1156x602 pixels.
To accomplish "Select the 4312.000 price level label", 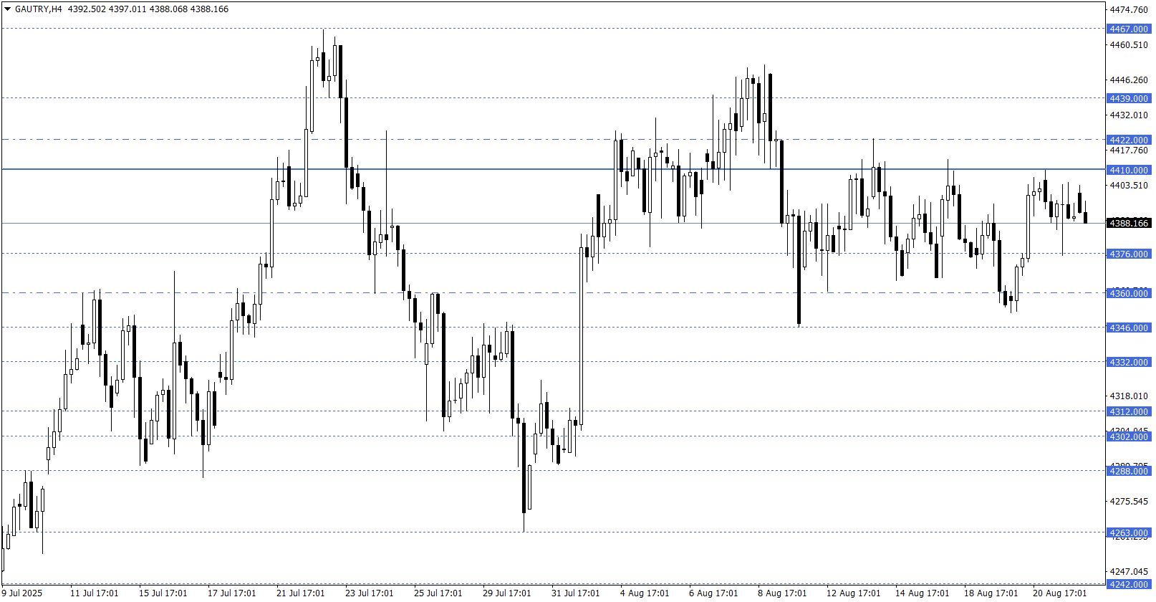I will pos(1129,412).
